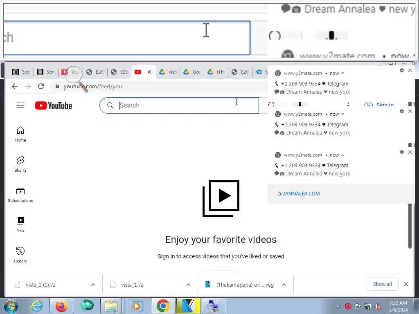Image resolution: width=419 pixels, height=314 pixels.
Task: Open the vista_1 (1).7z downloaded file
Action: 41,285
